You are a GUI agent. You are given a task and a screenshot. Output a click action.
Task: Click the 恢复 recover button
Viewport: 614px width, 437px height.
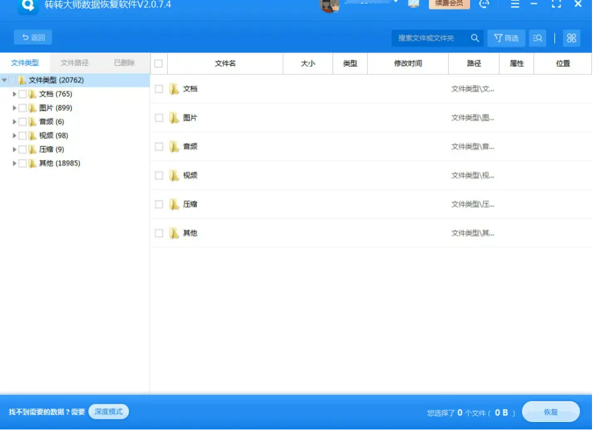pyautogui.click(x=551, y=411)
